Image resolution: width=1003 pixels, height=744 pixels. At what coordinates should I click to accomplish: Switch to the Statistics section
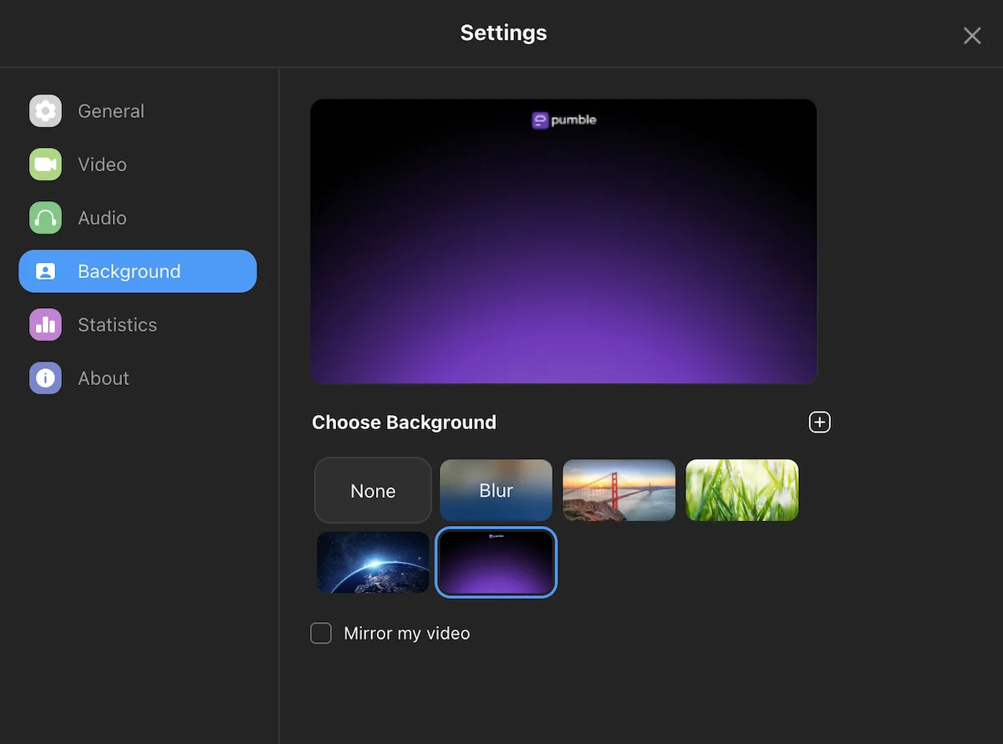[x=117, y=324]
